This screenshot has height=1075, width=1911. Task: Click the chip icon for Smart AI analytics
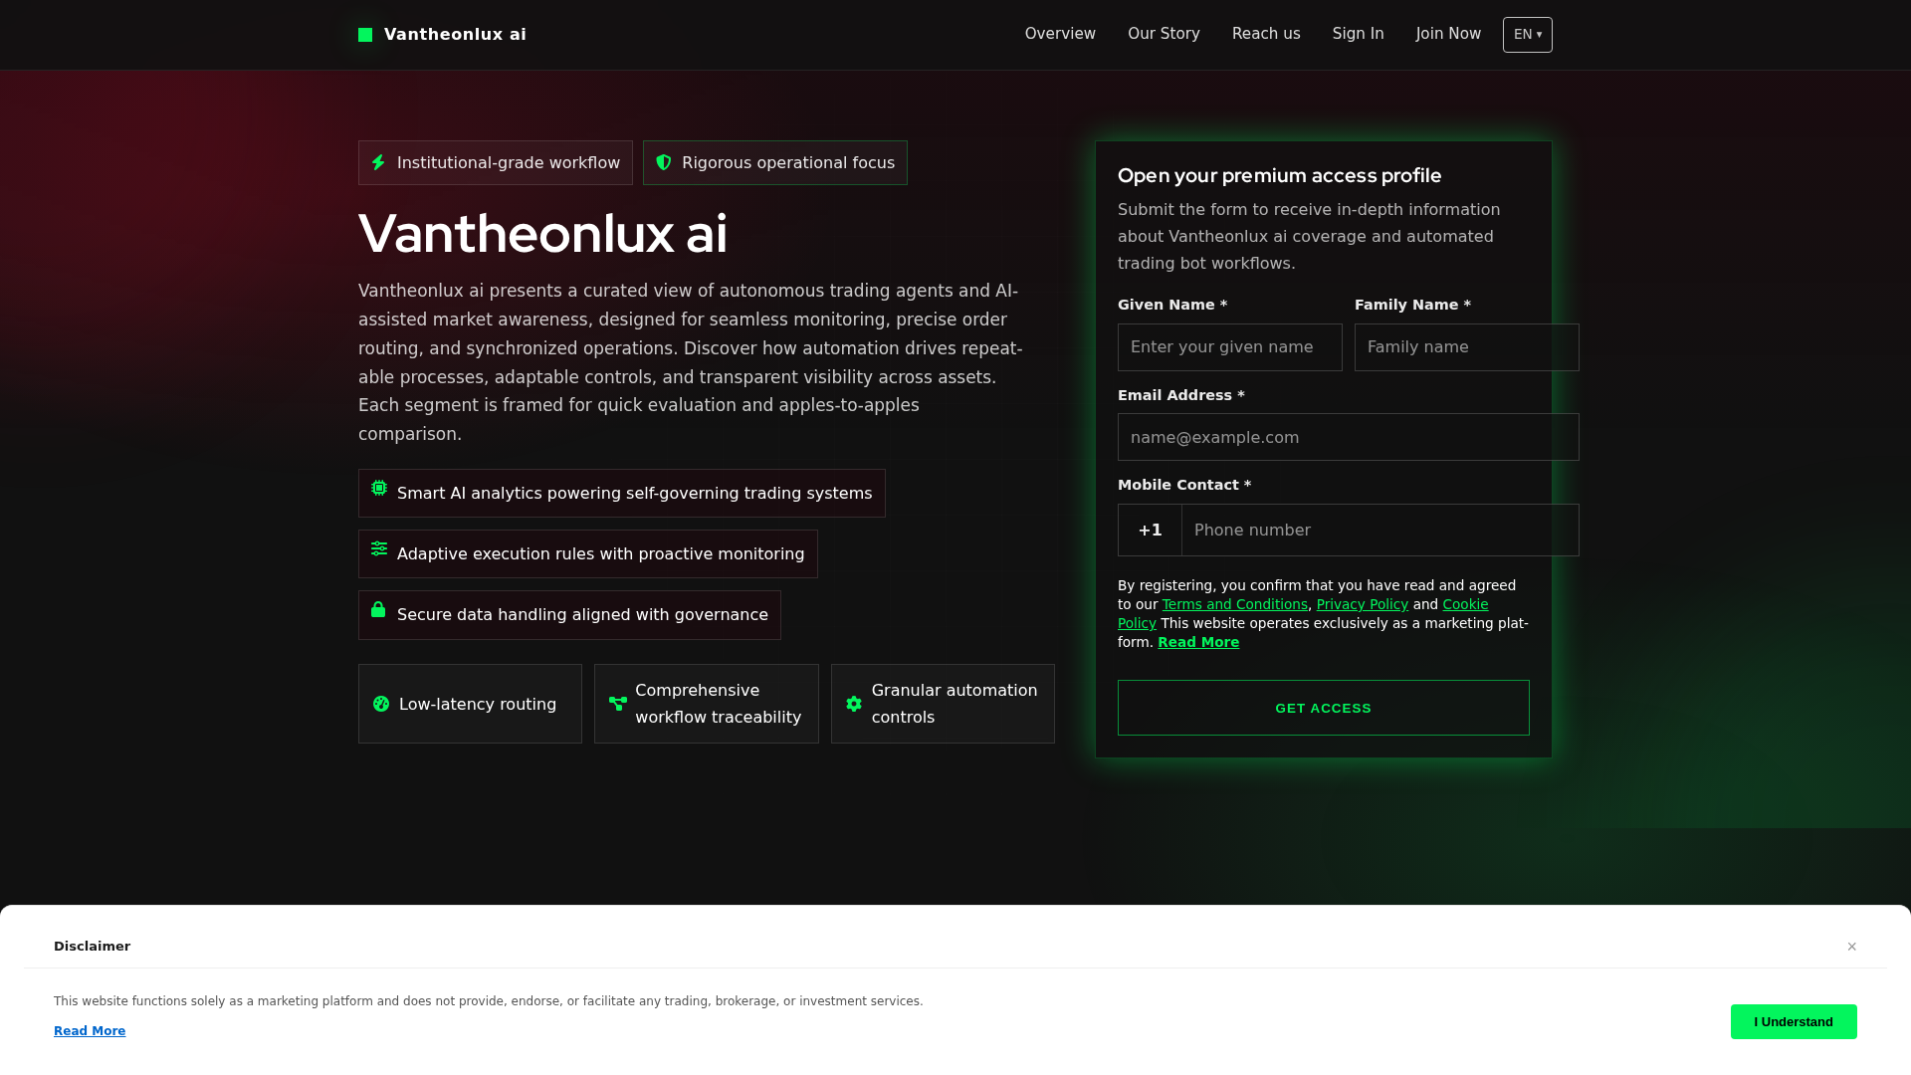[379, 488]
